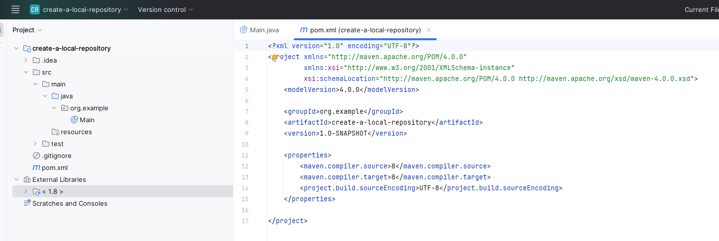Click the xsi:schemaLocation attribute
The image size is (719, 241).
tap(499, 79)
